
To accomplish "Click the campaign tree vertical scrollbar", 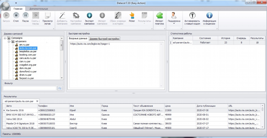I will pyautogui.click(x=62, y=58).
